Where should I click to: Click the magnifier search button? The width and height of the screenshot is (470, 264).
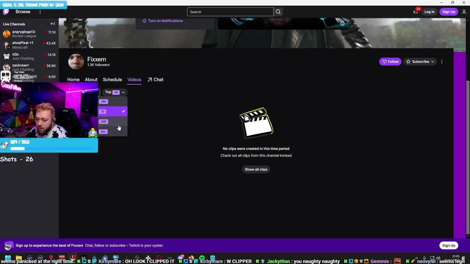click(x=278, y=12)
